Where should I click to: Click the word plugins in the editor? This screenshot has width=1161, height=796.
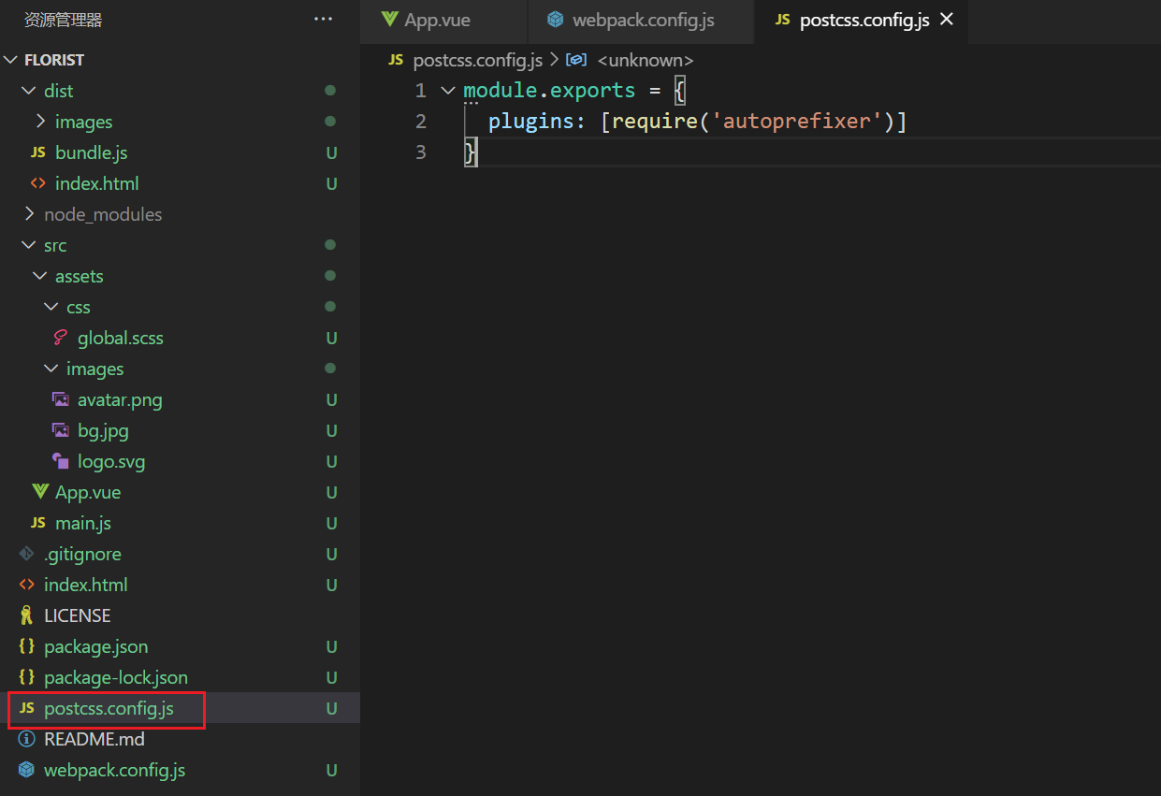(x=532, y=122)
